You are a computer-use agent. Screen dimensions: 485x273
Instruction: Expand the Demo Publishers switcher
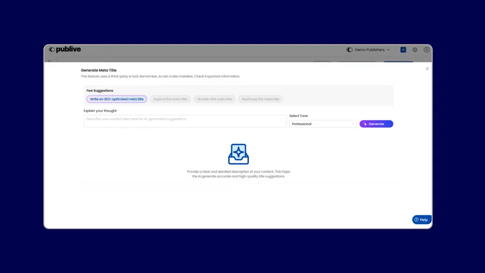(x=369, y=50)
